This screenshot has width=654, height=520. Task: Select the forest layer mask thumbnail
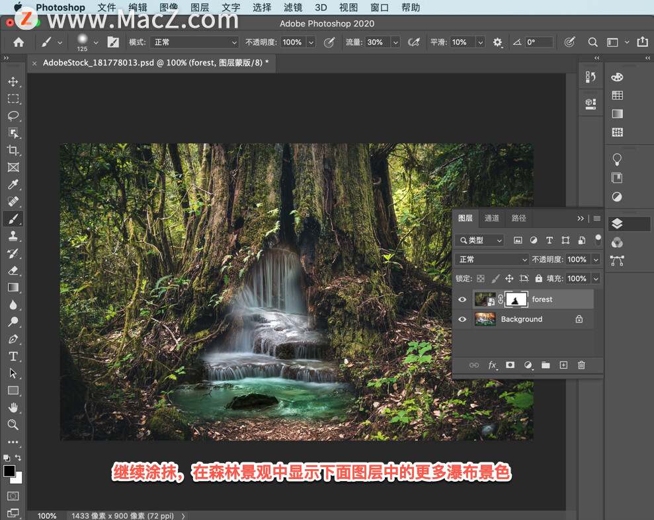(x=516, y=299)
